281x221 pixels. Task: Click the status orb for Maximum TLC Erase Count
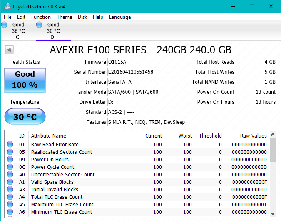(10, 204)
